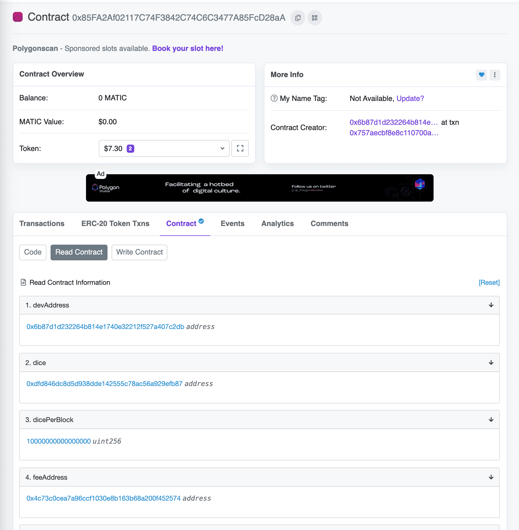Open the dice contract address link
Image resolution: width=519 pixels, height=530 pixels.
tap(104, 384)
